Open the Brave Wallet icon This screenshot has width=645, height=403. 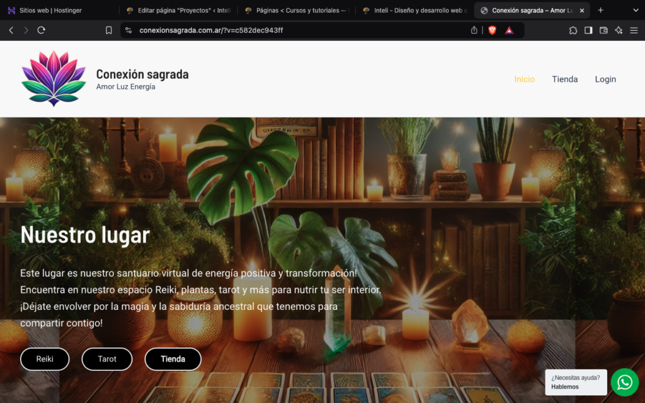point(603,30)
